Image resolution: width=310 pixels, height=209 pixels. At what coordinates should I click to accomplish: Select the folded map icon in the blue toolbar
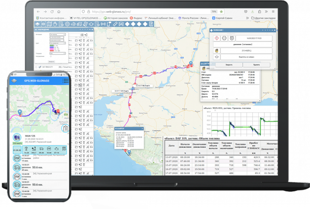(49, 24)
